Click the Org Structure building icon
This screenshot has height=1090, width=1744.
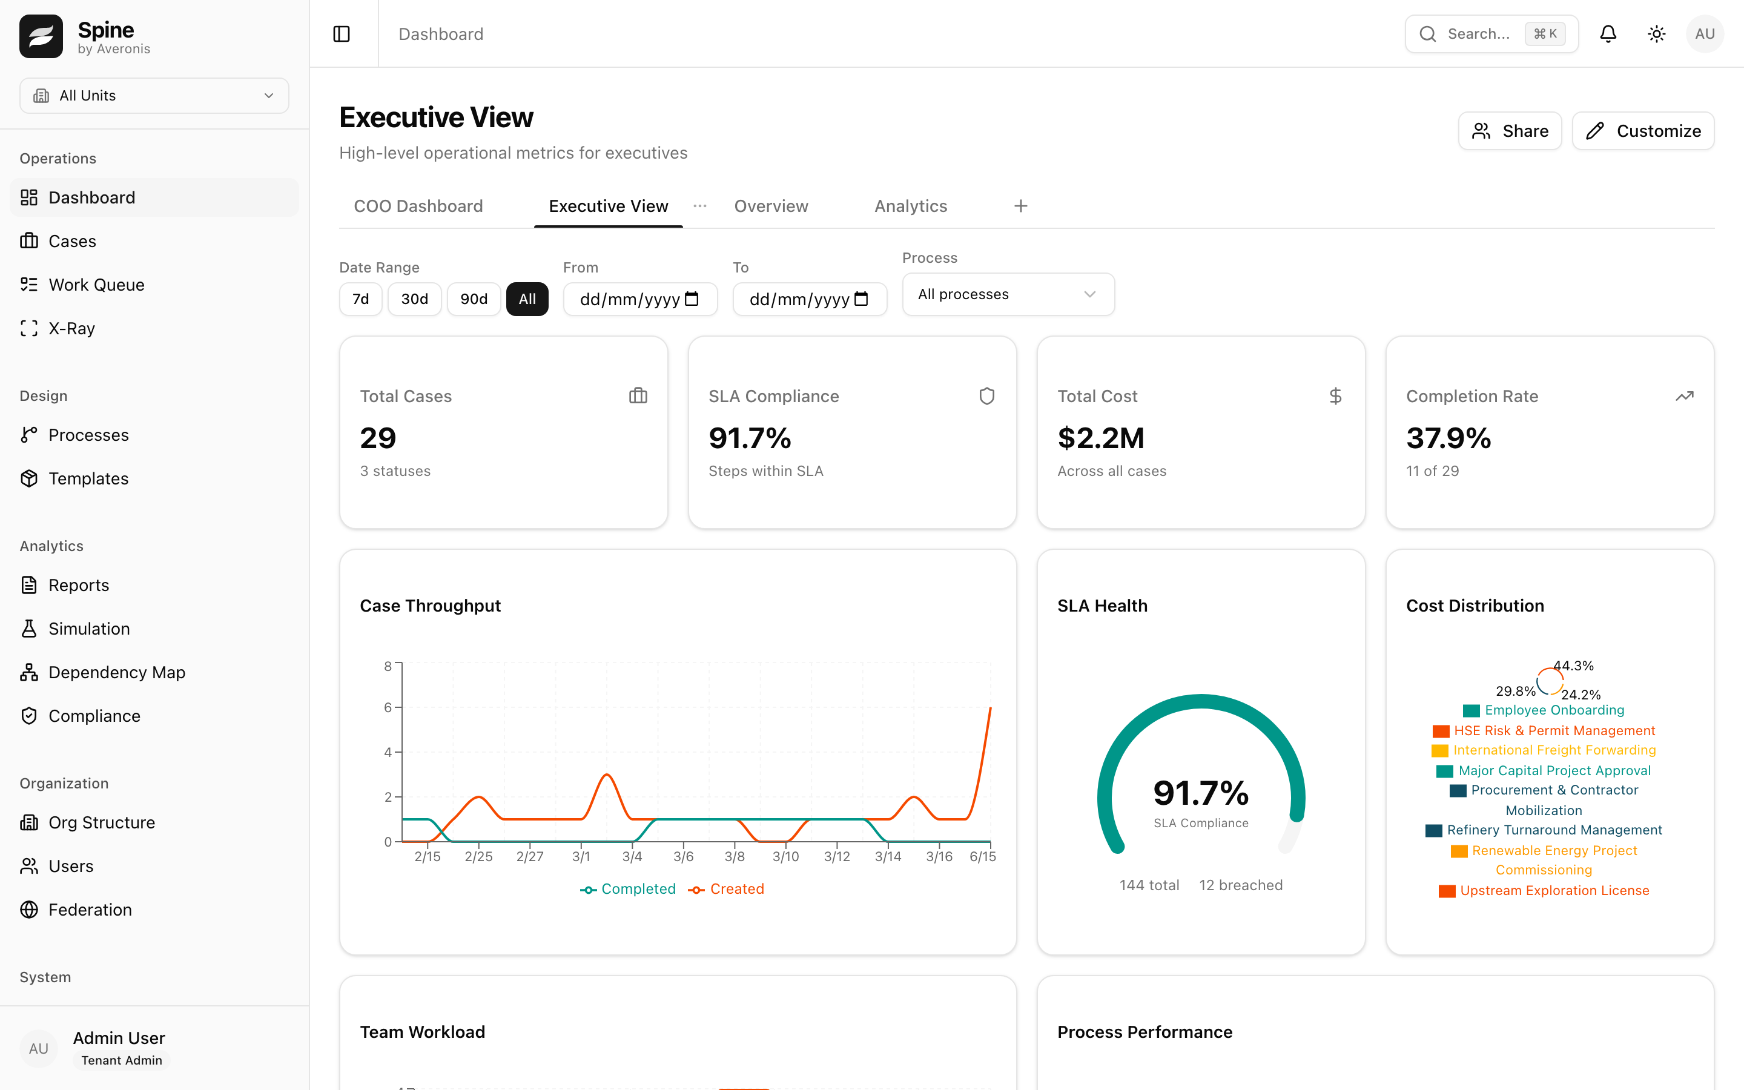[29, 822]
